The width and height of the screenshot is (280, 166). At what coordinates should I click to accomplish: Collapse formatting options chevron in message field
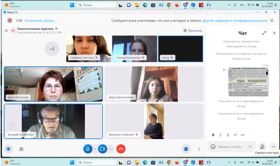coord(250,147)
